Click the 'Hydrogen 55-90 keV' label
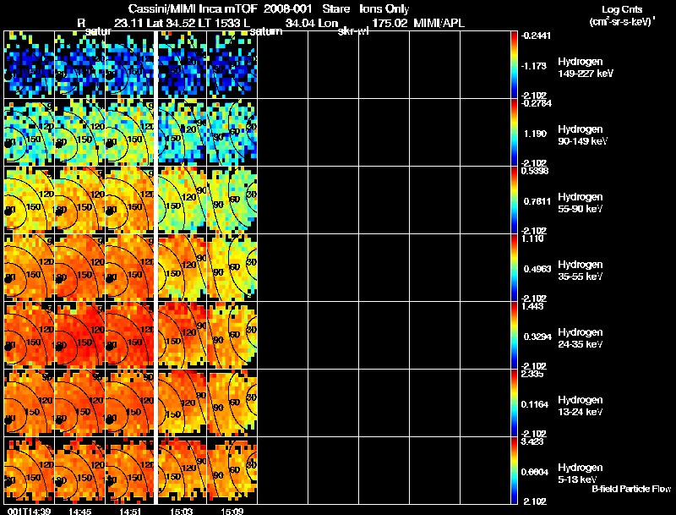Viewport: 676px width, 515px height. [581, 203]
